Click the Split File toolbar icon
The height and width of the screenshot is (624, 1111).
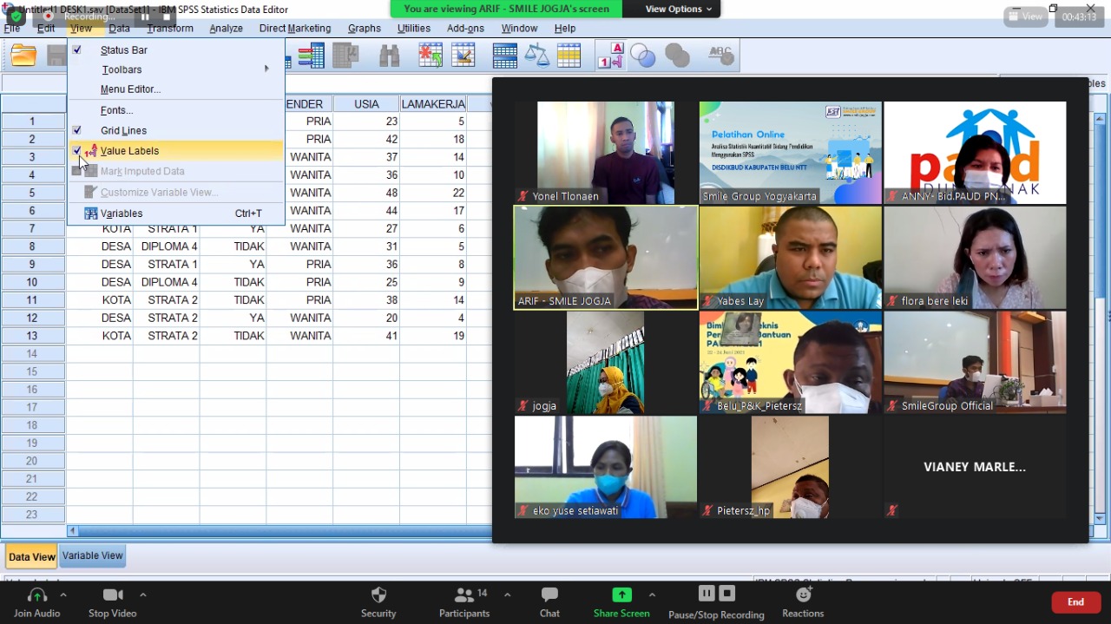504,56
